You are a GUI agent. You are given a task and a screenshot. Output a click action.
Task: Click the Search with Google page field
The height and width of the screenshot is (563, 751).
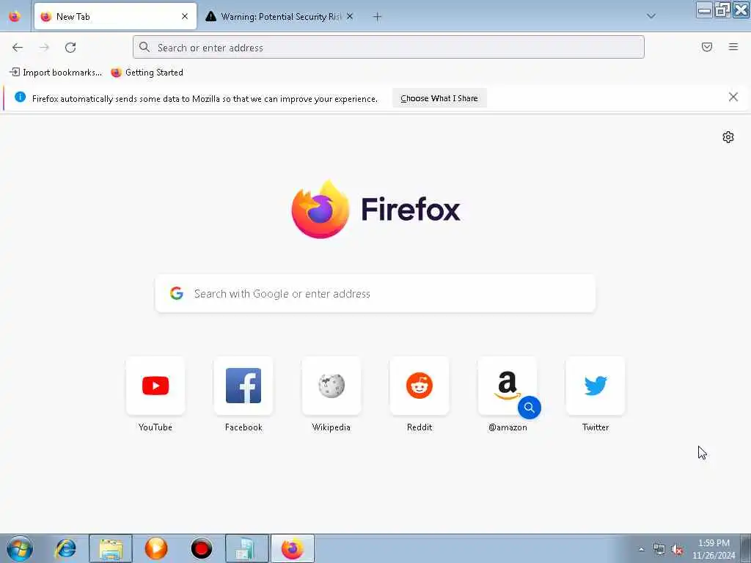(x=375, y=293)
